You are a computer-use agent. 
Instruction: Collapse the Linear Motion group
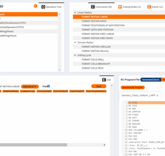75,13
